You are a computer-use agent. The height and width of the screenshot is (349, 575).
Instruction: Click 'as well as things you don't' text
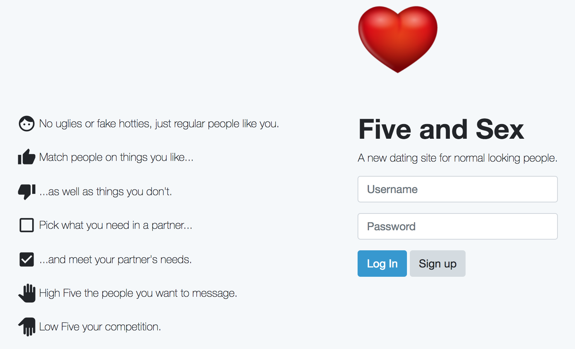(105, 192)
